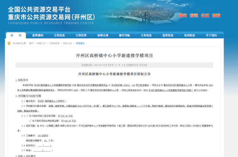Click the 阳光 slogan text in banner
238x157 pixels.
[x=183, y=16]
